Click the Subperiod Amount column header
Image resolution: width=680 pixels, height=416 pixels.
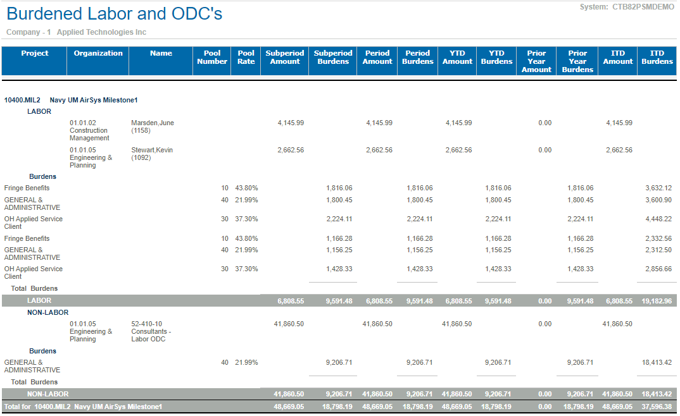point(285,58)
